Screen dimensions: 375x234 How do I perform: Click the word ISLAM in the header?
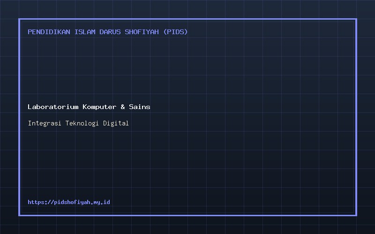[x=85, y=32]
